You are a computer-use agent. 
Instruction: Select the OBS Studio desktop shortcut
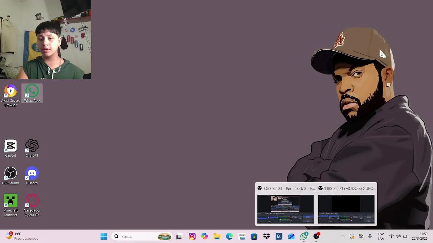(10, 176)
